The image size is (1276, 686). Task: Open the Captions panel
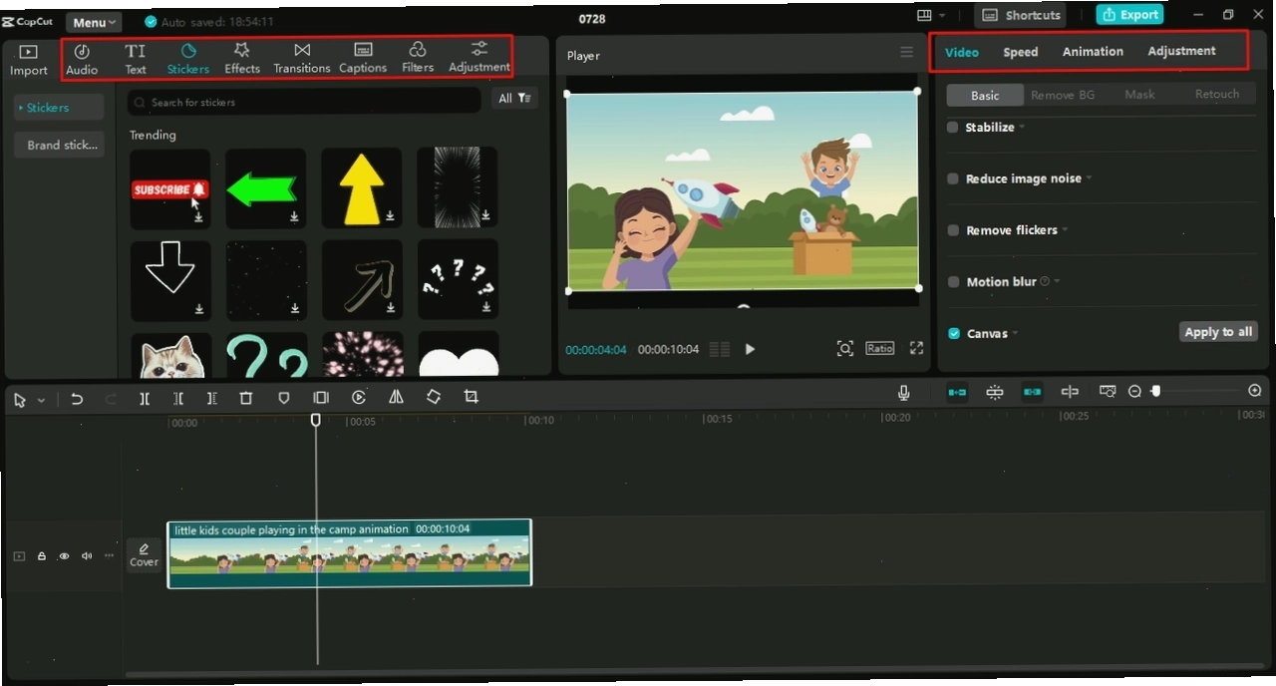[x=363, y=59]
